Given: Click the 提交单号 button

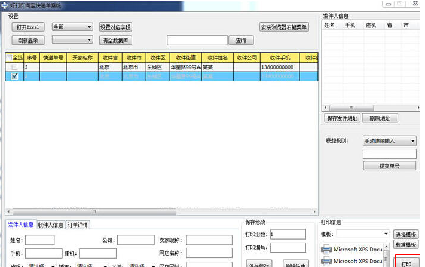Looking at the screenshot, I should pos(389,165).
